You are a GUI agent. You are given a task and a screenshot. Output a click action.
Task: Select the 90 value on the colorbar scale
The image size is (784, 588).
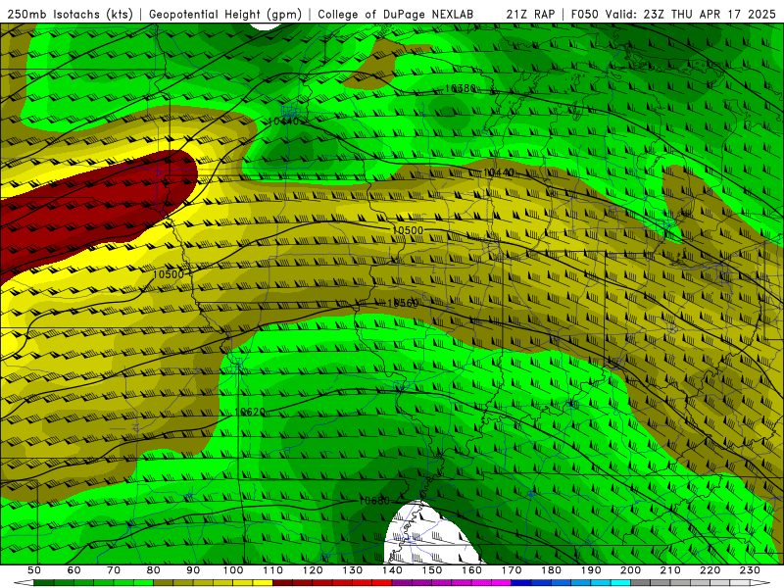point(193,570)
